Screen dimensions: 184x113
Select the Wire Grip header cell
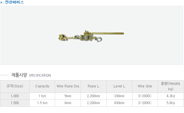145,86
